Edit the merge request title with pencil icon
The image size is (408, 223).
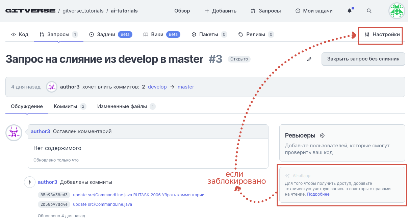[309, 59]
